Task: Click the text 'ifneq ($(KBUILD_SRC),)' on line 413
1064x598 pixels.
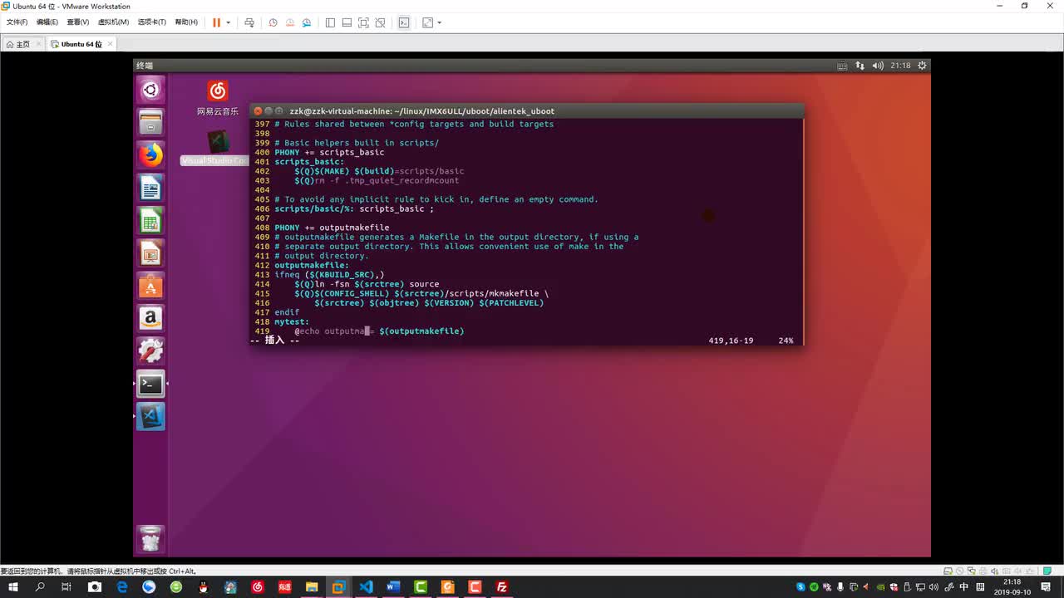Action: (329, 274)
